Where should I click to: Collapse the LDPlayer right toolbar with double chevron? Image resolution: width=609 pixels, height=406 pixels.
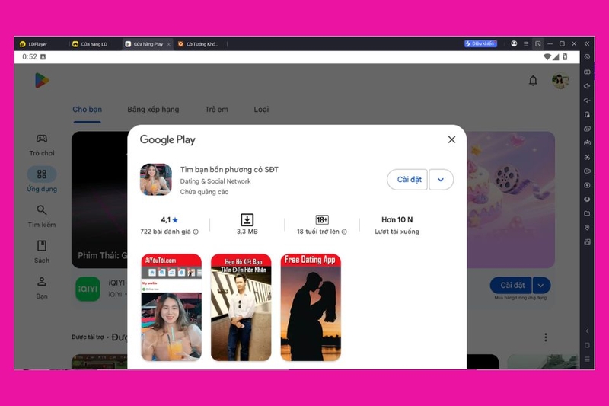[x=586, y=44]
